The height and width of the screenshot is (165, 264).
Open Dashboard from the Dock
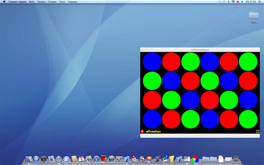click(x=44, y=159)
